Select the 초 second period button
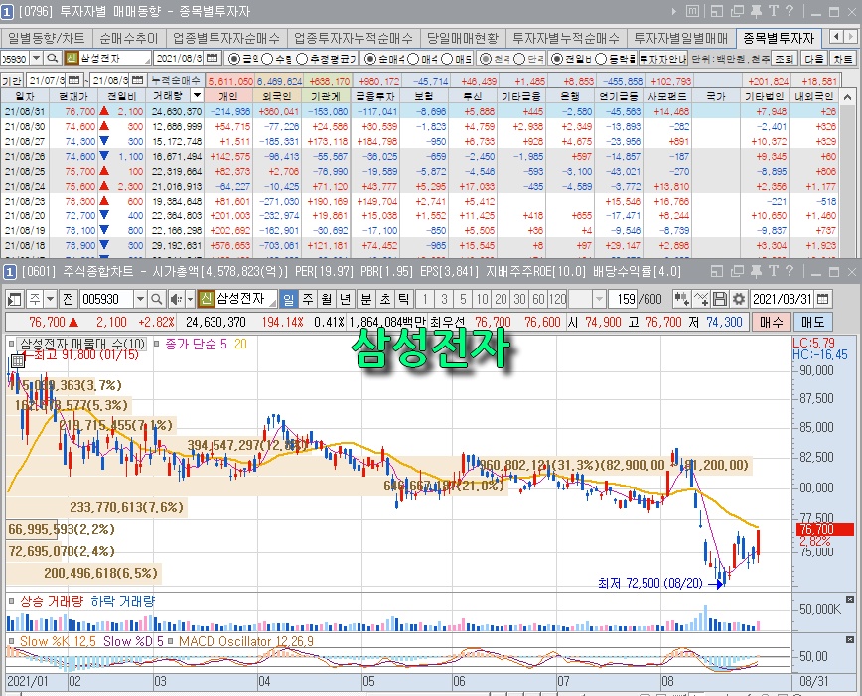The image size is (862, 696). click(x=385, y=299)
